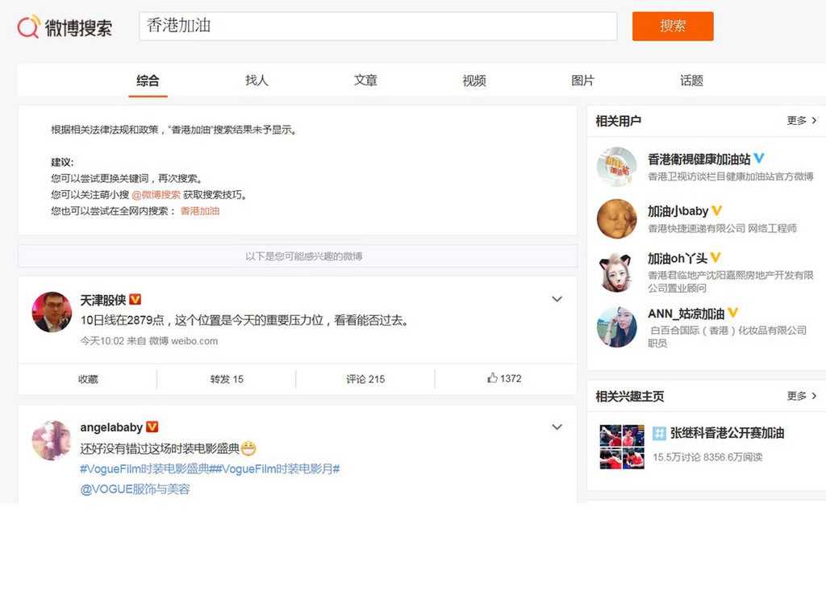
Task: Open 香港衛視健康加油站 avatar
Action: 616,167
